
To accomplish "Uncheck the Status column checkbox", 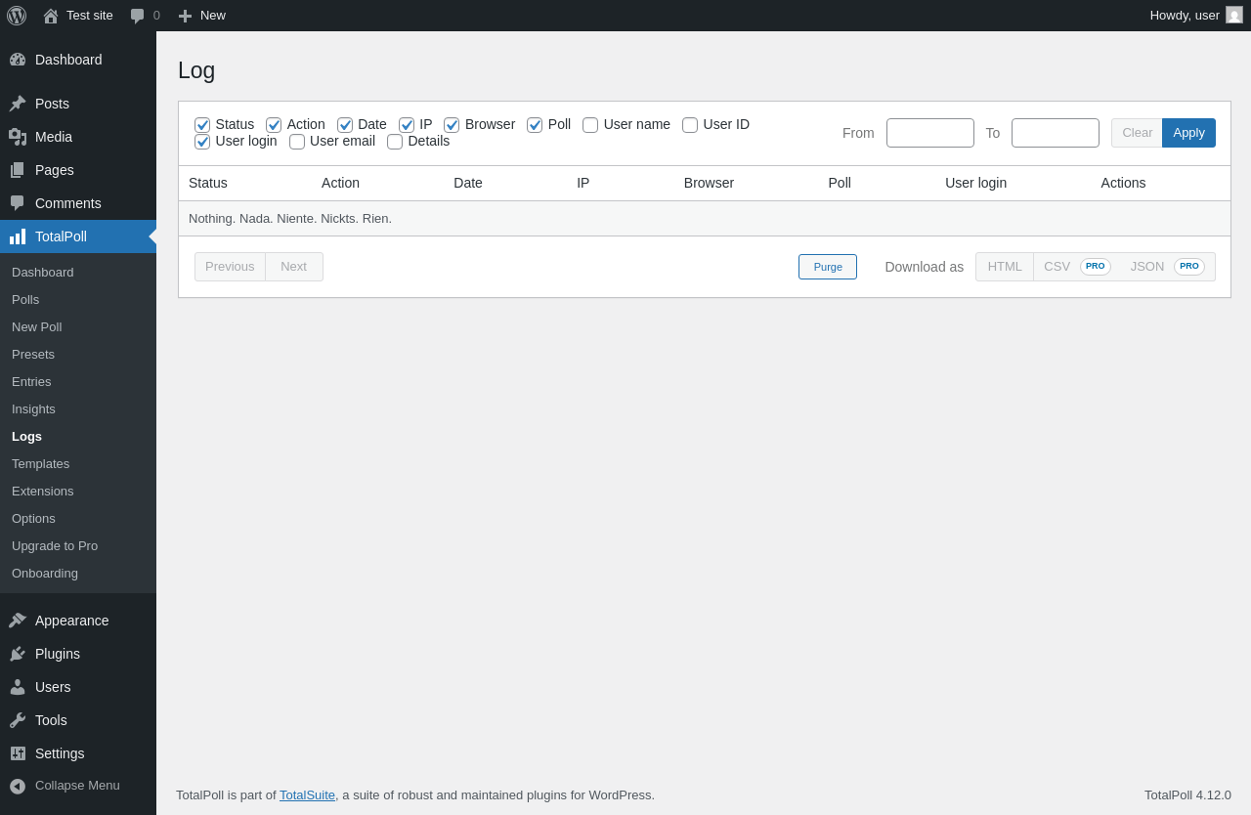I will (202, 125).
